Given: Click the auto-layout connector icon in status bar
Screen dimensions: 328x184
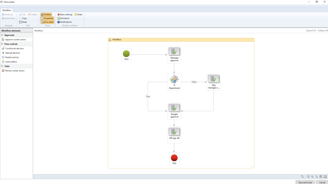Looking at the screenshot, I should (303, 177).
